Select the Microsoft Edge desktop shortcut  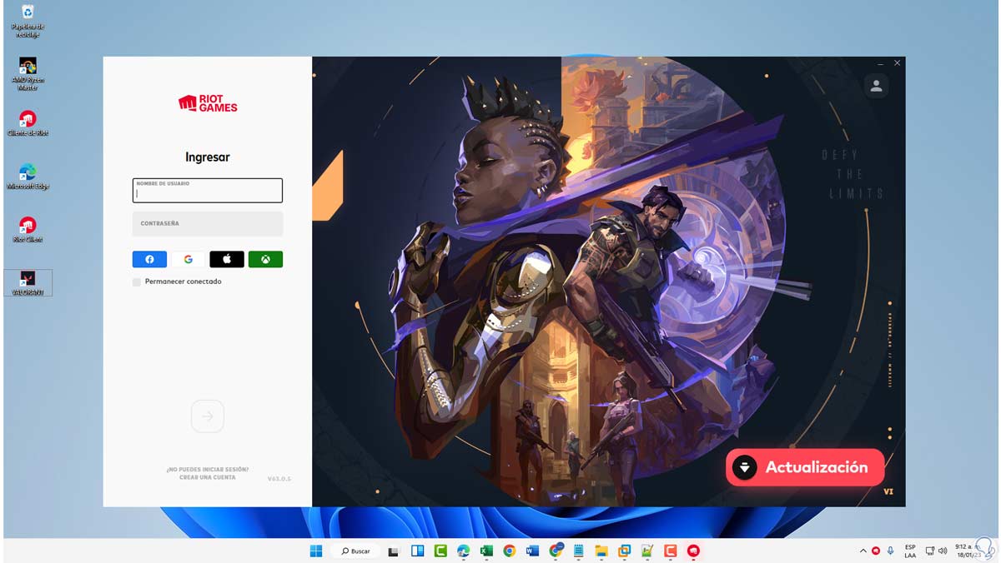click(28, 177)
